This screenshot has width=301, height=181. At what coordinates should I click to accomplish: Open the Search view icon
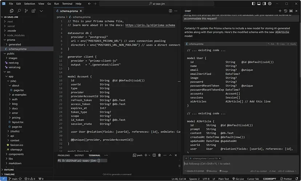(19, 11)
